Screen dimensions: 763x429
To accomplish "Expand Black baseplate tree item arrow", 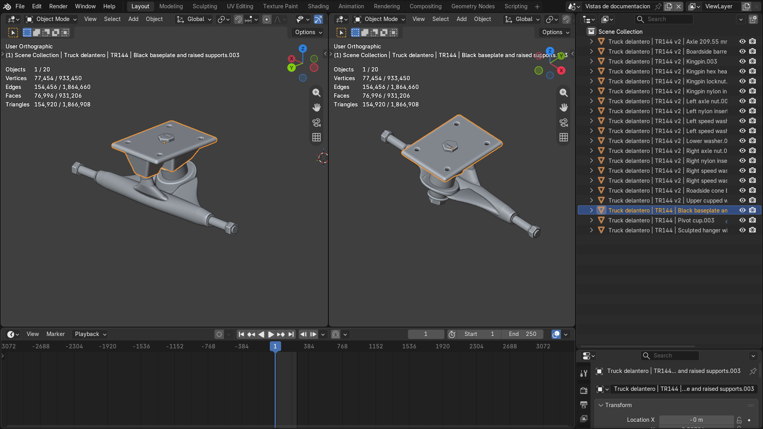I will point(591,210).
